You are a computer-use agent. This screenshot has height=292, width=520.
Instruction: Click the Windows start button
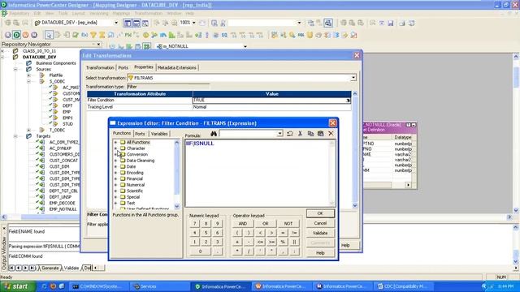coord(18,286)
